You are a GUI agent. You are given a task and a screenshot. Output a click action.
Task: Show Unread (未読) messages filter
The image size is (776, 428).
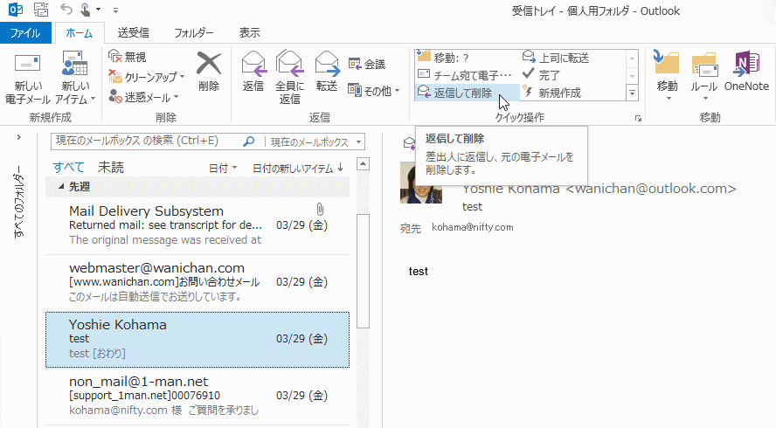point(111,167)
